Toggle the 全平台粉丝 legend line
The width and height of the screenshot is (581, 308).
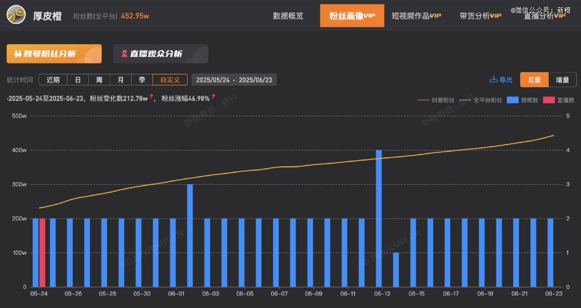tap(480, 100)
